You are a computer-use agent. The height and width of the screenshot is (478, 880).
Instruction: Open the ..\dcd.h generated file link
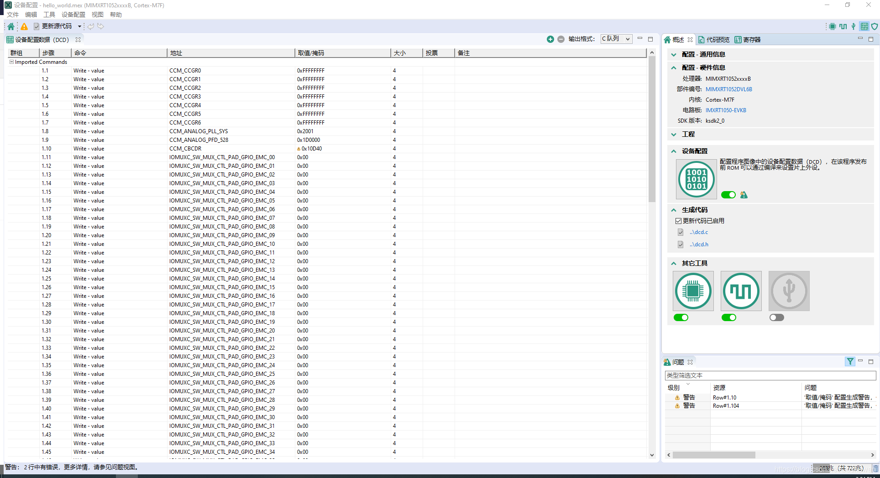click(699, 244)
